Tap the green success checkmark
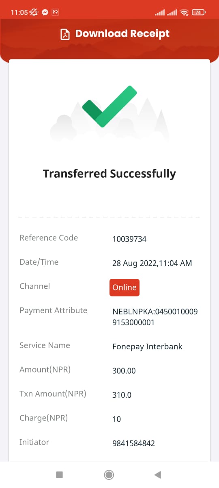Viewport: 219px width, 488px height. point(109,107)
